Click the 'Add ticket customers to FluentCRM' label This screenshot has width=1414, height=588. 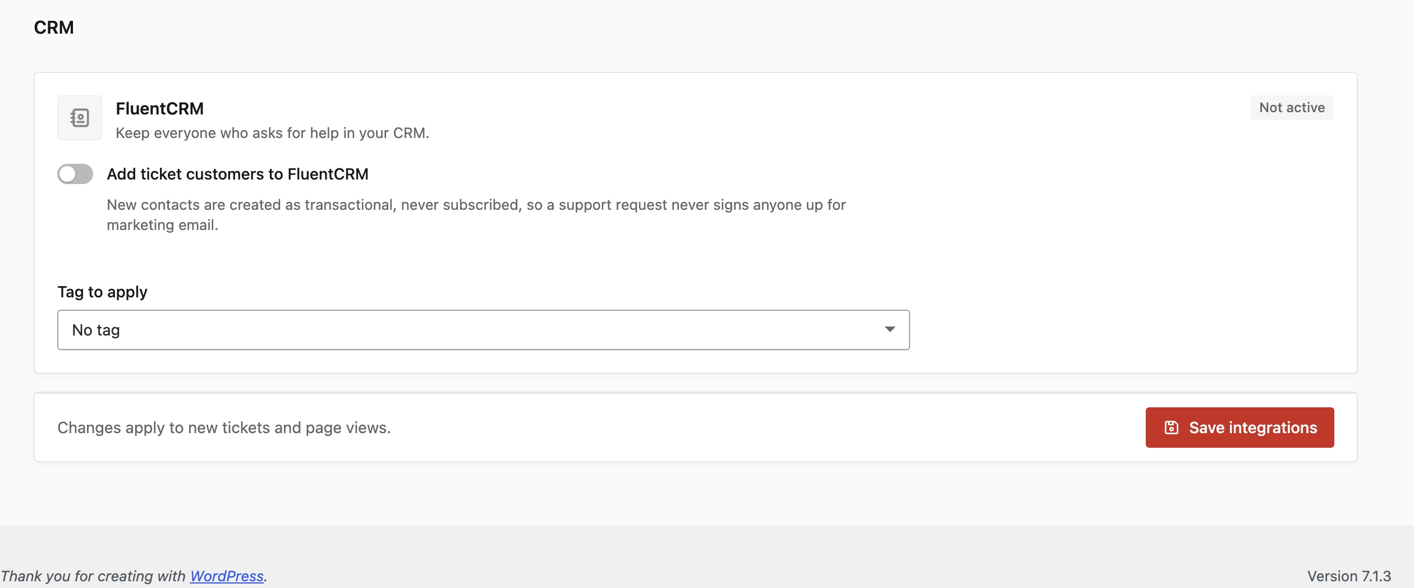click(237, 174)
